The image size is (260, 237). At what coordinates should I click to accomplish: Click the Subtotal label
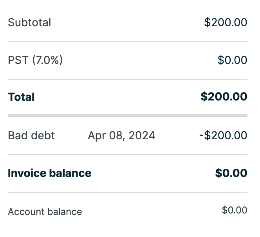(x=29, y=22)
